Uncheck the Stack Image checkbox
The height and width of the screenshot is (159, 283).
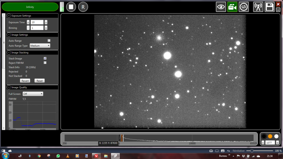[x=45, y=58]
